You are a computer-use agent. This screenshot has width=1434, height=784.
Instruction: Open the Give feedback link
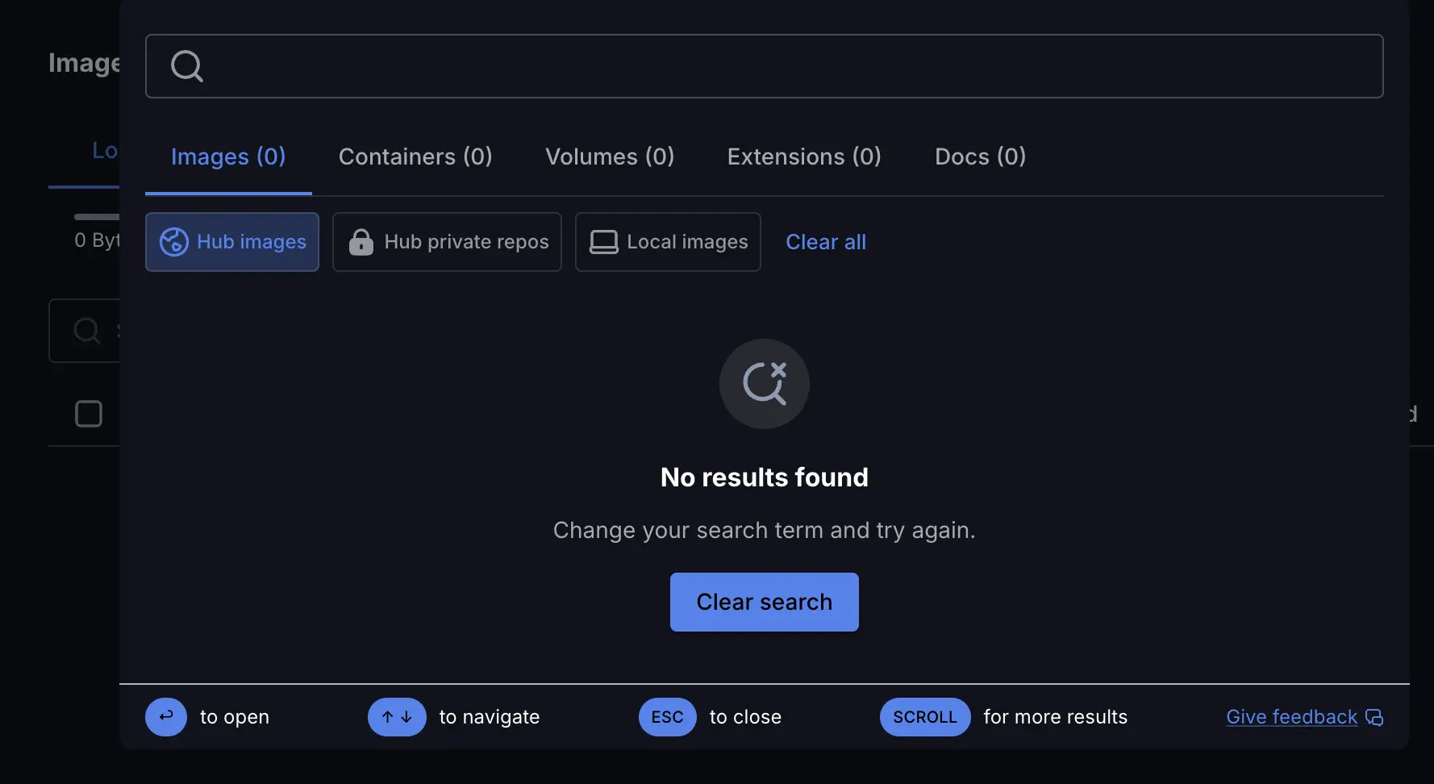coord(1290,717)
